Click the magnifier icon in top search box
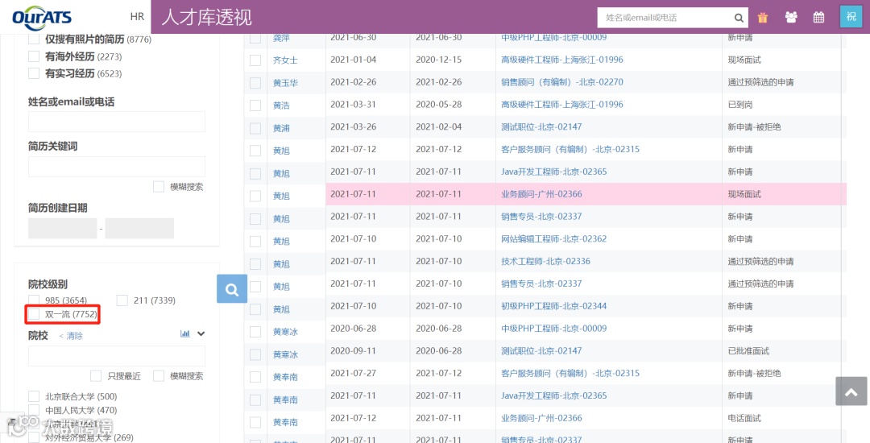Image resolution: width=870 pixels, height=443 pixels. [739, 18]
